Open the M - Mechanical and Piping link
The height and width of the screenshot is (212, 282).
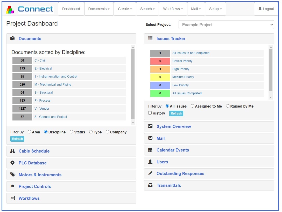point(53,85)
